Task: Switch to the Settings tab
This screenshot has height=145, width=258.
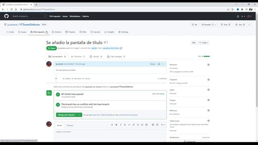Action: click(123, 32)
